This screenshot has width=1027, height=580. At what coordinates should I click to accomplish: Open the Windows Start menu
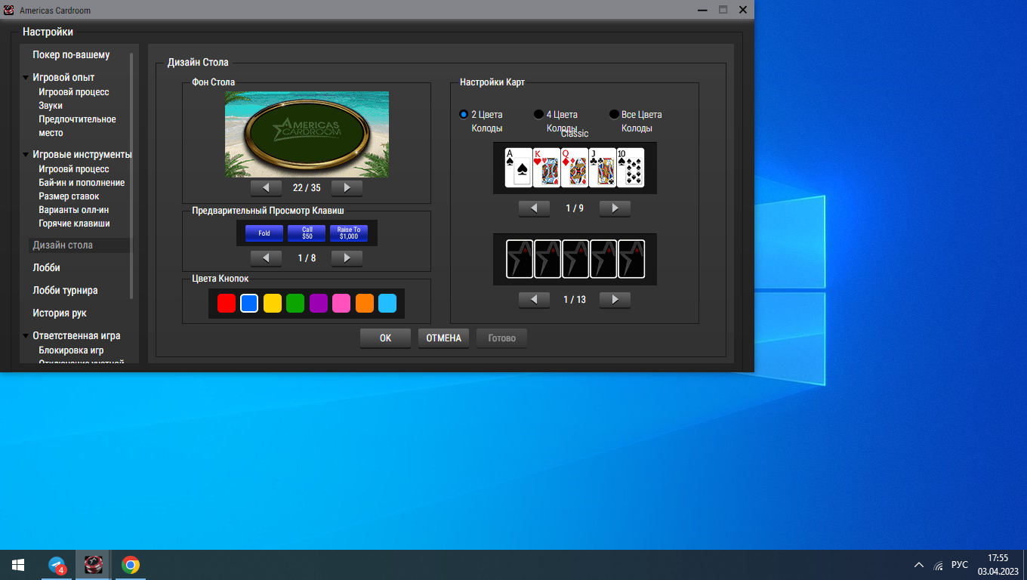pos(18,565)
